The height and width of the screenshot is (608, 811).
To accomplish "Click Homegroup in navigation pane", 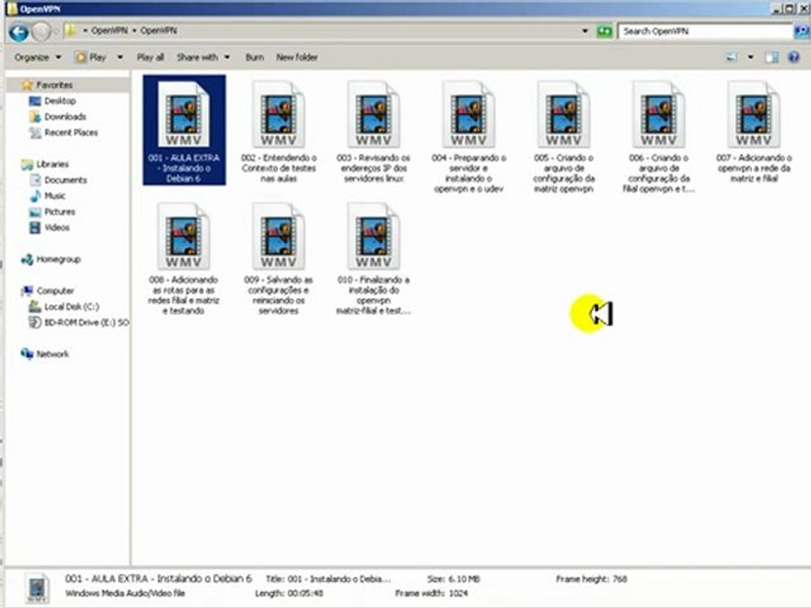I will tap(58, 259).
